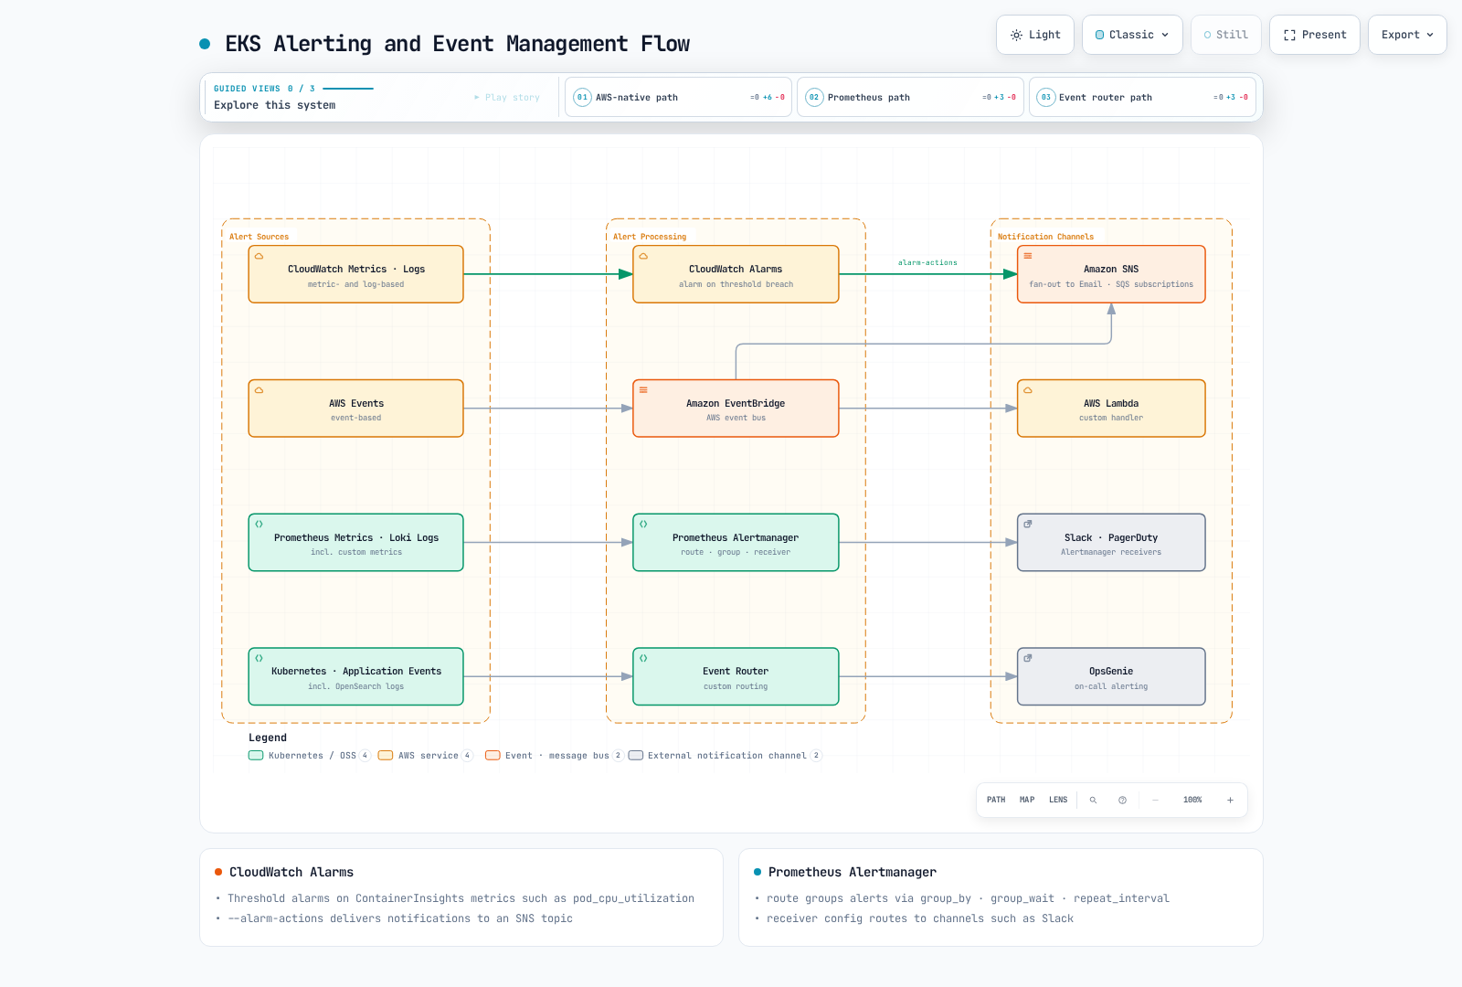
Task: Click the external-link icon on OpsGenie node
Action: click(1028, 658)
